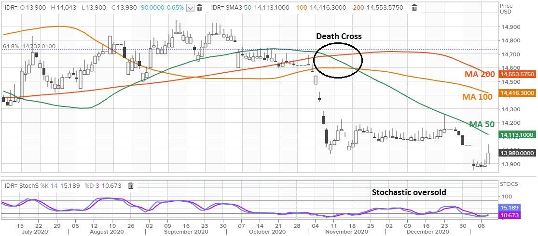Click the black 13,980.0000 last price tag
538x236 pixels.
point(516,153)
